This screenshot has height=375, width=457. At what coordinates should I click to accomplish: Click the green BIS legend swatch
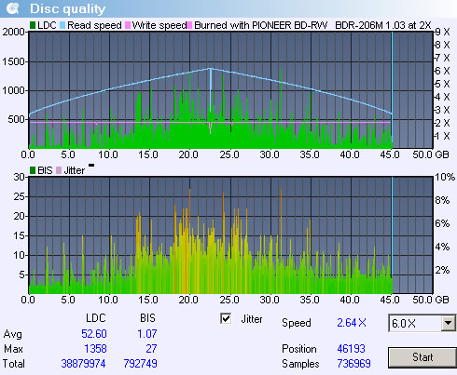[x=33, y=170]
